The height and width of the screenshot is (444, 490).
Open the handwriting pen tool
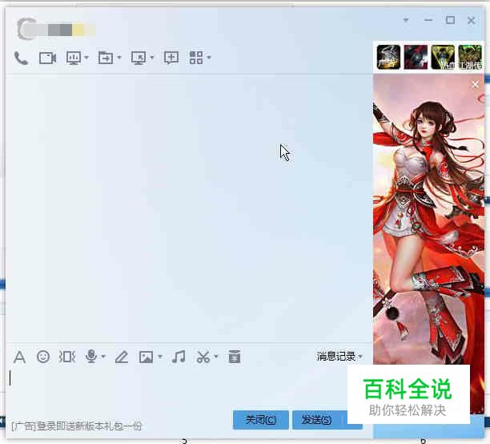[x=122, y=357]
